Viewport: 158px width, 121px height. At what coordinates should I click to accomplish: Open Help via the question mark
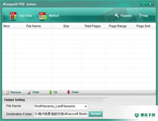(140, 16)
